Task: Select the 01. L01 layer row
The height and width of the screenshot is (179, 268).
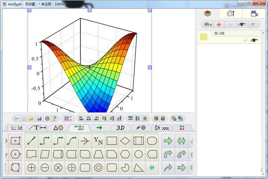Action: pyautogui.click(x=229, y=37)
